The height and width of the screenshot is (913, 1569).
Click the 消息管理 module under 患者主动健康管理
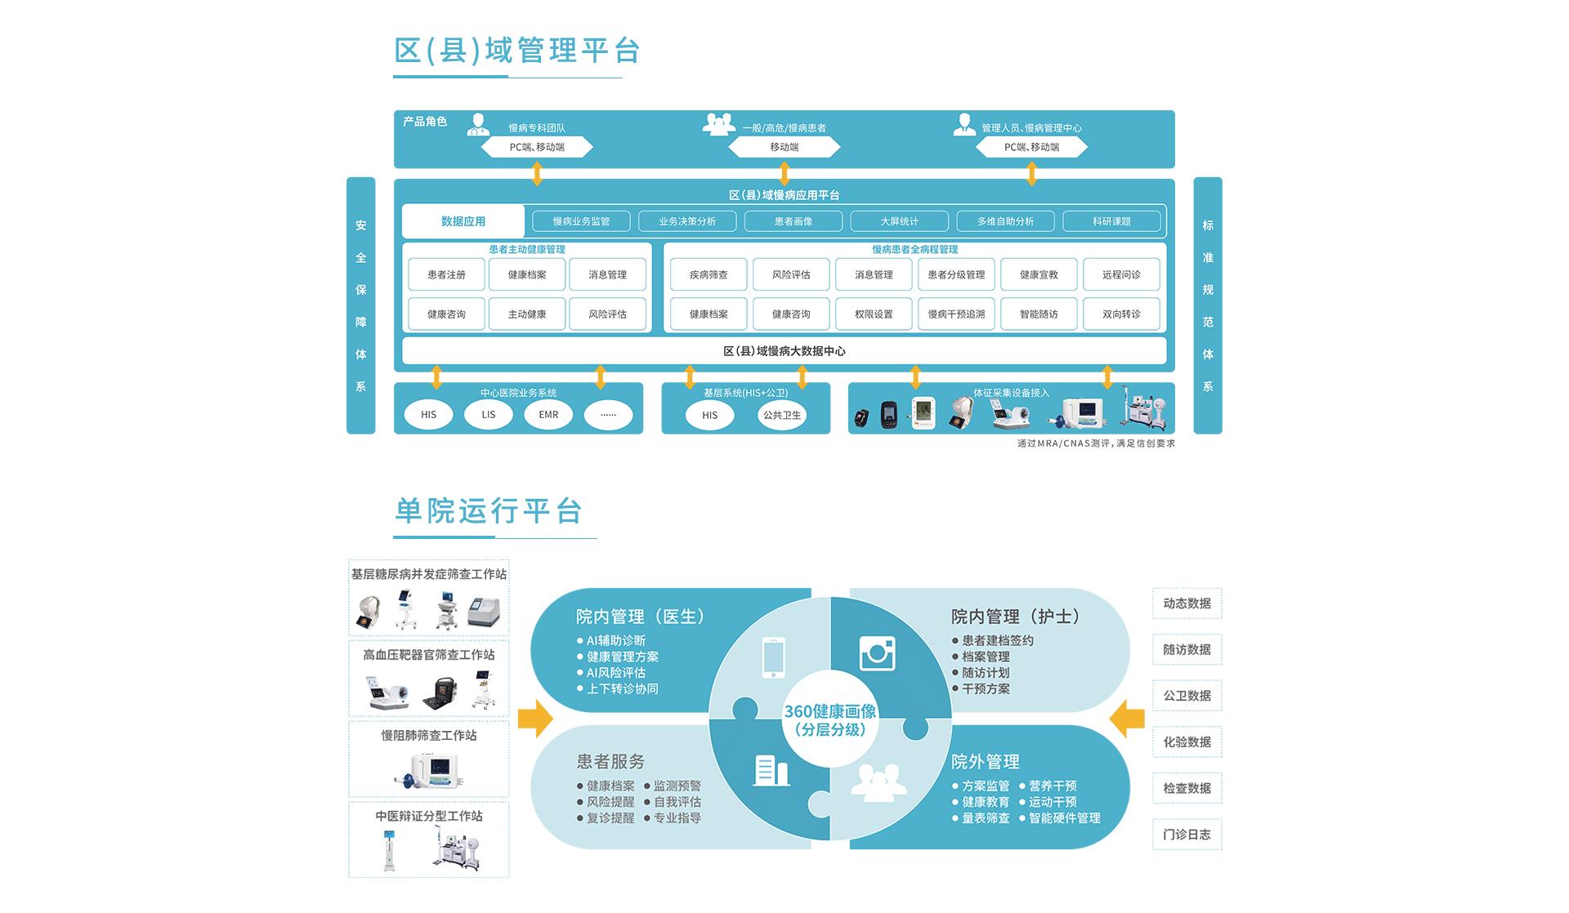tap(608, 274)
